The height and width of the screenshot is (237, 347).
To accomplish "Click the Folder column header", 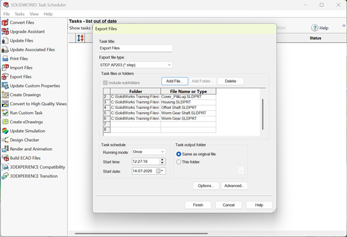I will click(135, 91).
